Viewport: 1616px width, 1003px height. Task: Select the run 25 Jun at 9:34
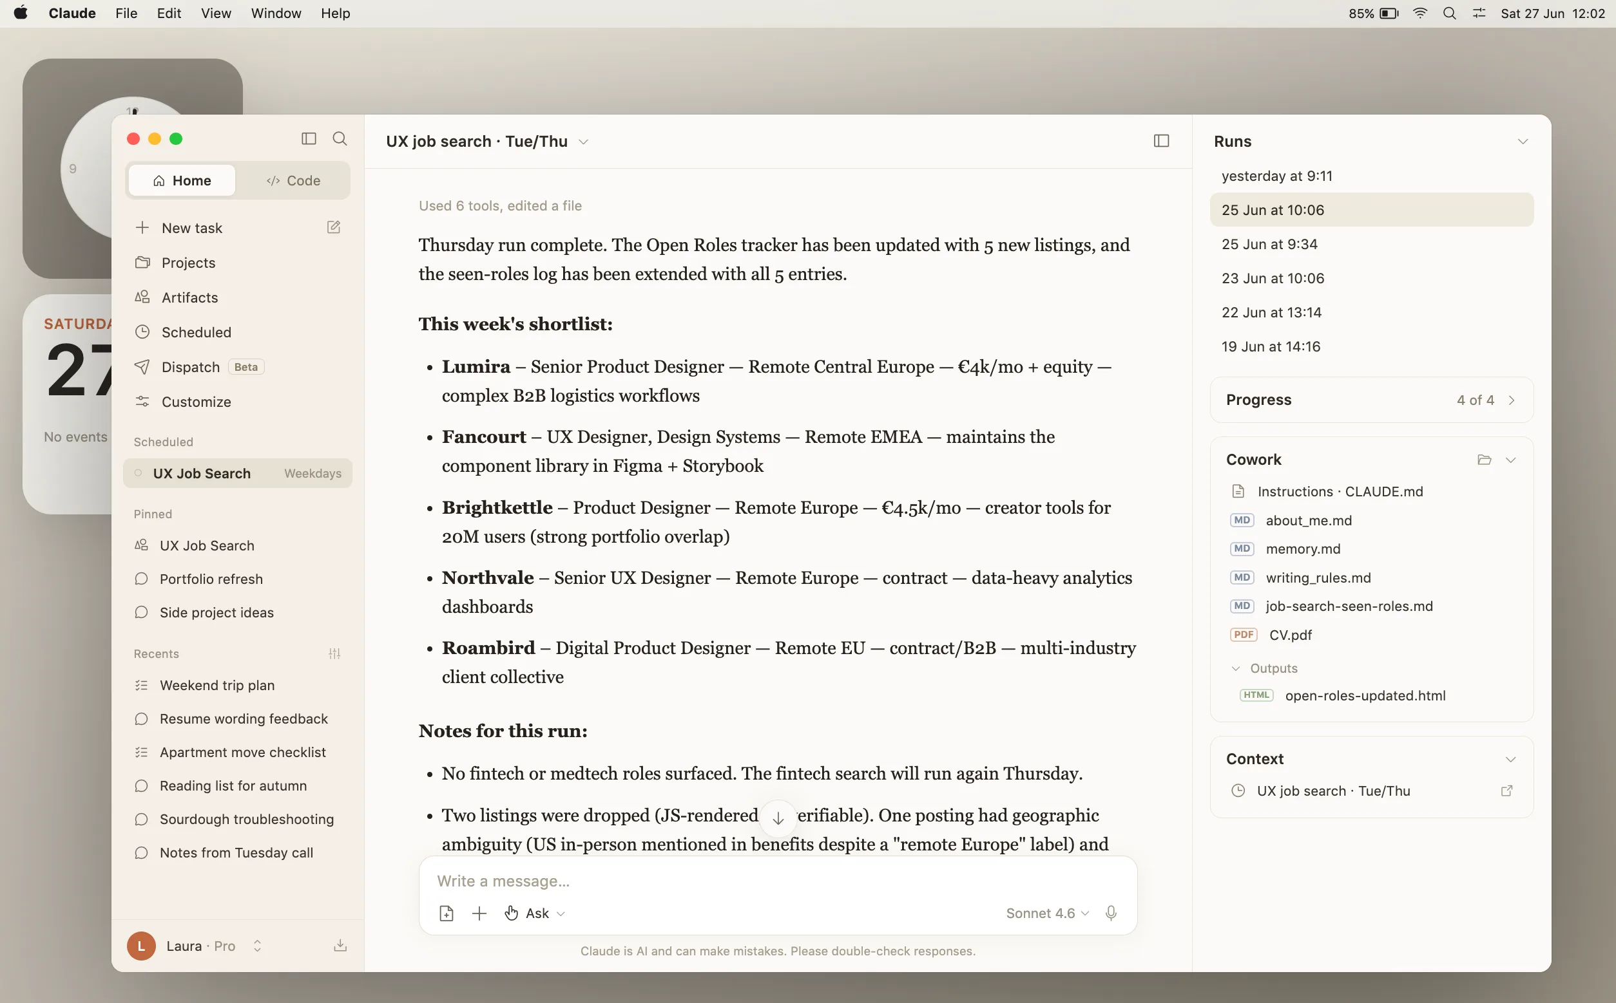[x=1372, y=244]
